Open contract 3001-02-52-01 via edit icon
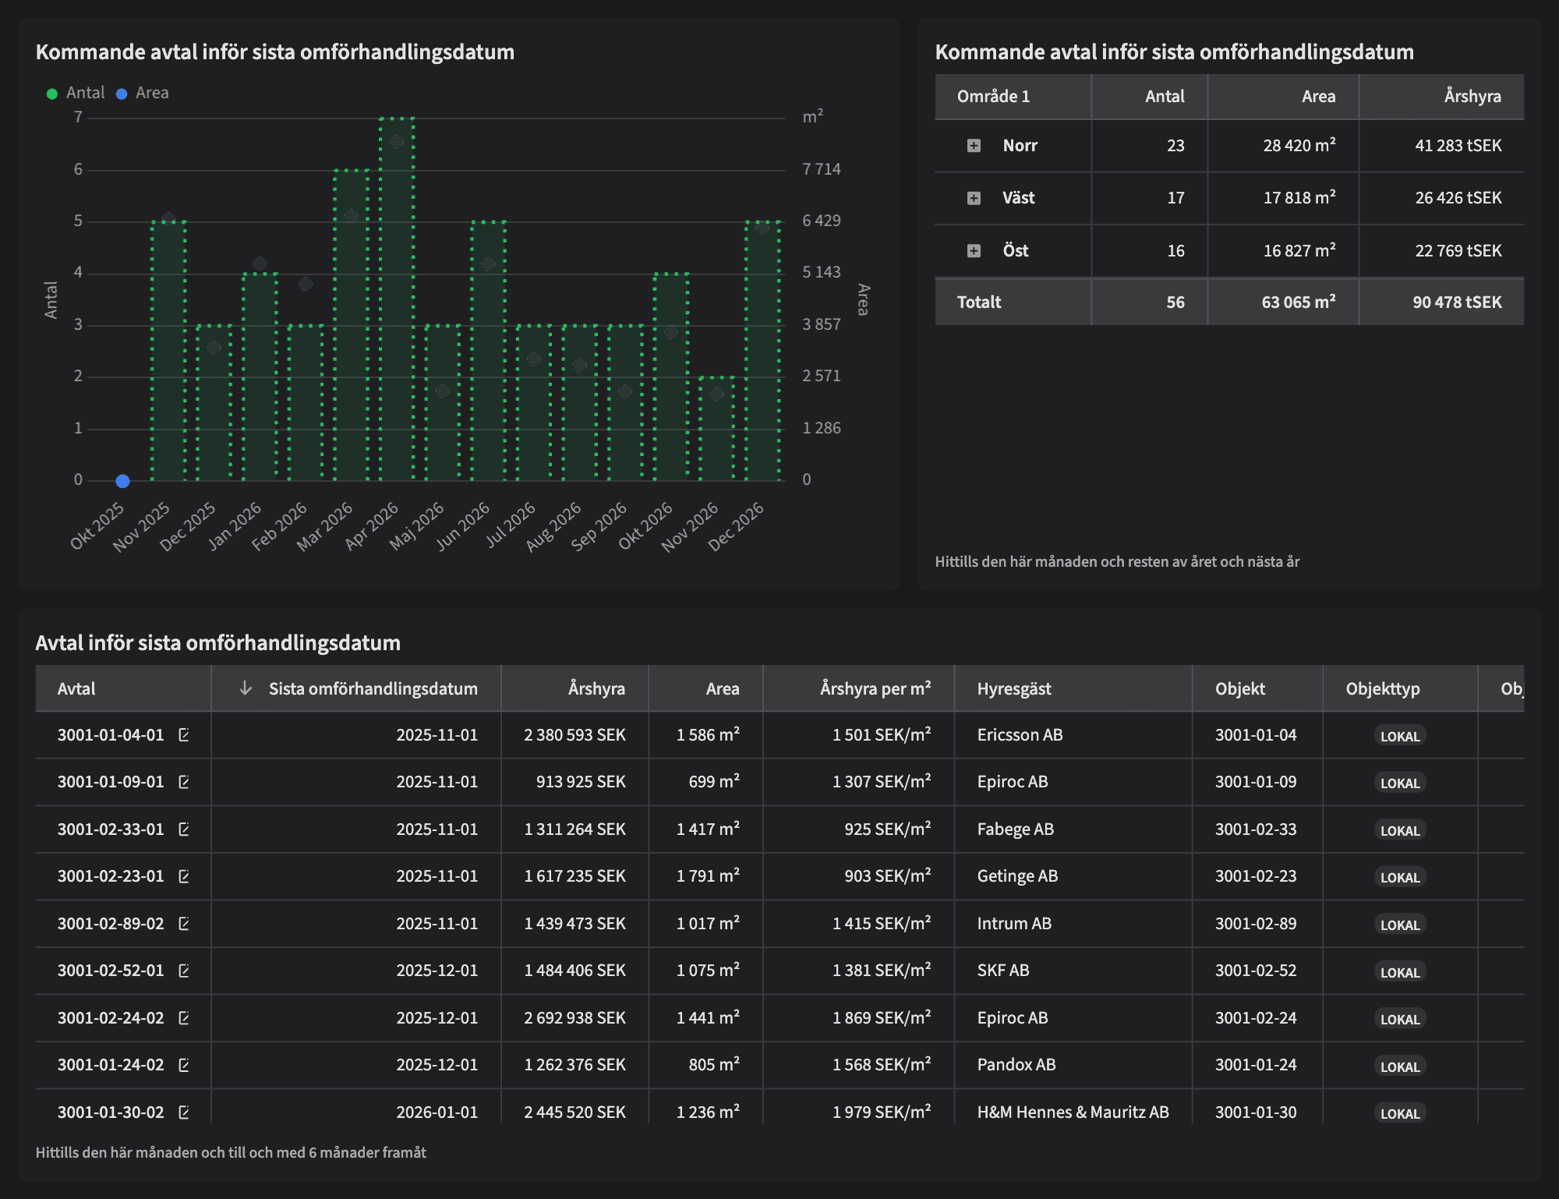The height and width of the screenshot is (1199, 1559). pos(184,971)
